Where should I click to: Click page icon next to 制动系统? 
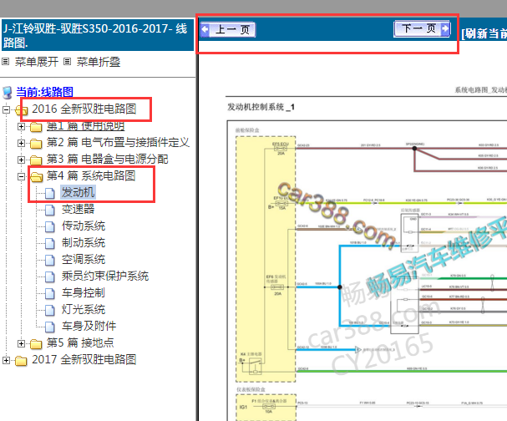(x=49, y=243)
